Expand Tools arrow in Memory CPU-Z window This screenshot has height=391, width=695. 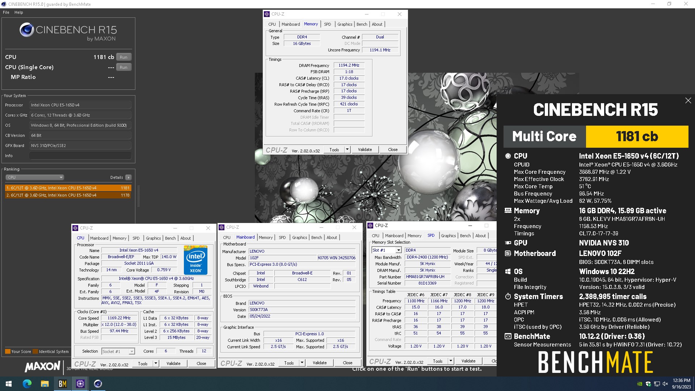click(x=347, y=150)
